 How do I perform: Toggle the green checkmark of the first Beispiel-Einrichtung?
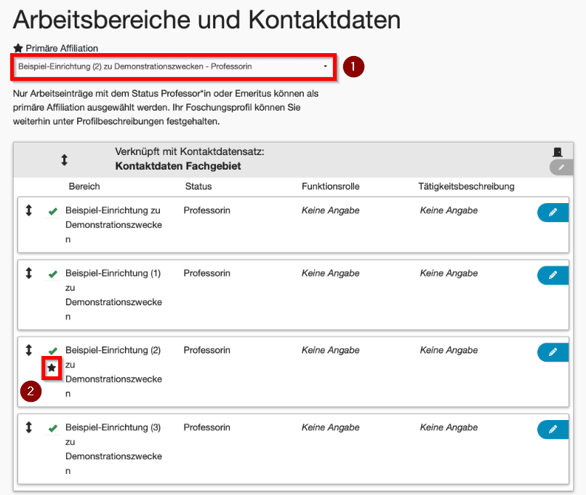[52, 211]
